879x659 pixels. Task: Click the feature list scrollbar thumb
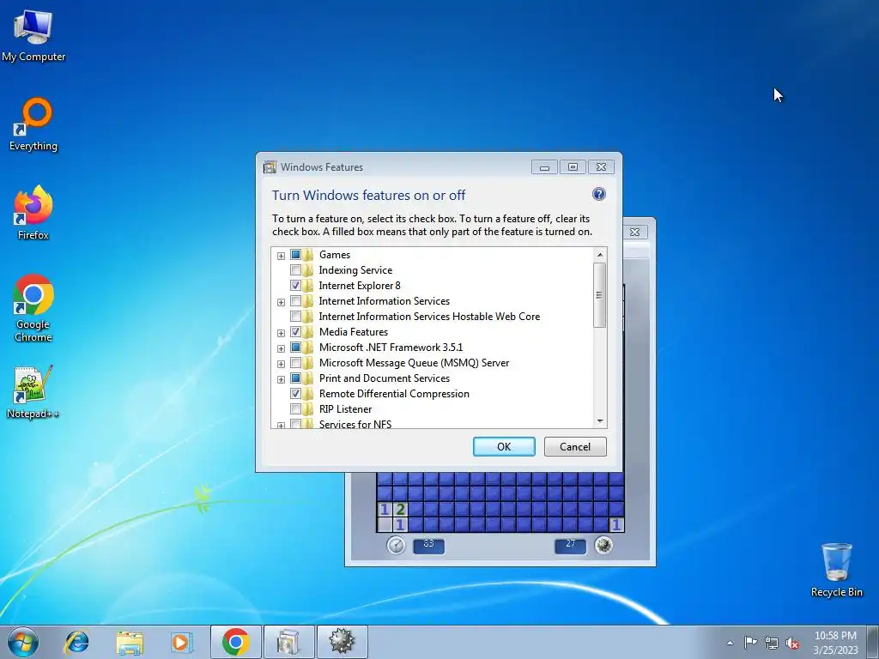tap(600, 295)
